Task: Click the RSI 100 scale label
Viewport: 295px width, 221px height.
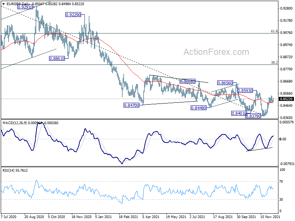Action: pyautogui.click(x=282, y=170)
